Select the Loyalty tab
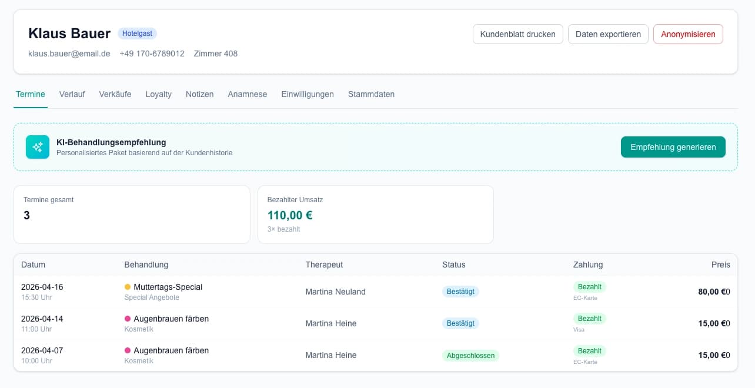The image size is (755, 388). [x=158, y=94]
